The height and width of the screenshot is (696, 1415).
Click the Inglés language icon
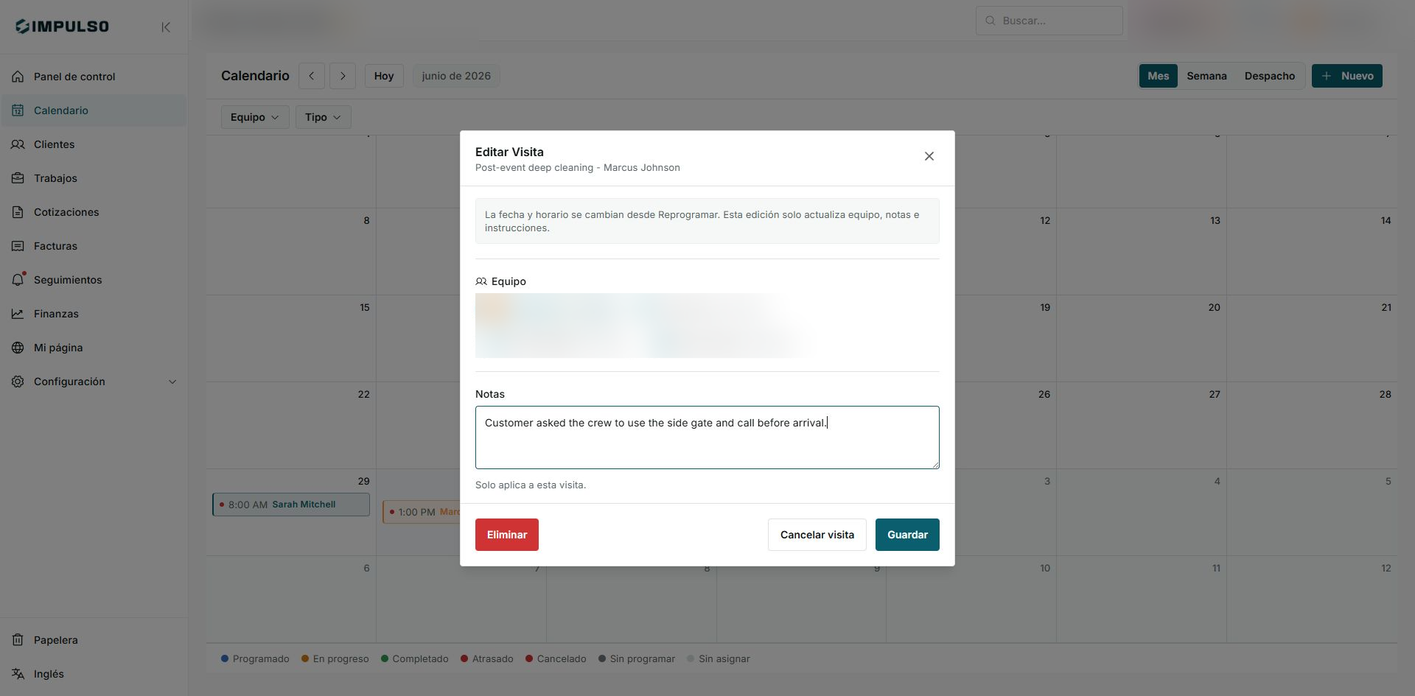(18, 674)
